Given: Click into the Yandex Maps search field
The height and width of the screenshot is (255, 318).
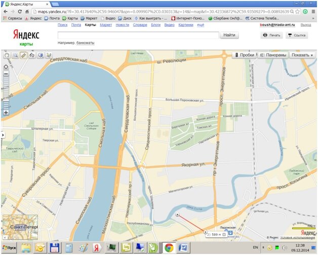Looking at the screenshot, I should pos(138,35).
